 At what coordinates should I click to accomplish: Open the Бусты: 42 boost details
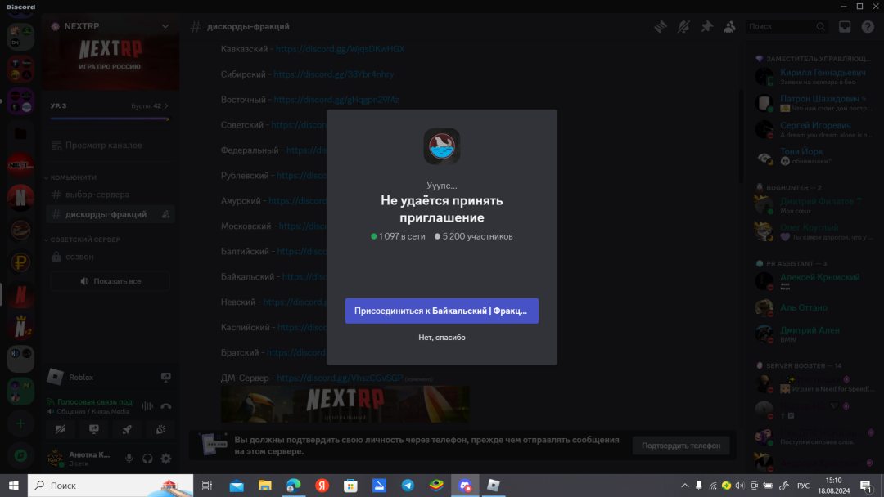click(150, 105)
